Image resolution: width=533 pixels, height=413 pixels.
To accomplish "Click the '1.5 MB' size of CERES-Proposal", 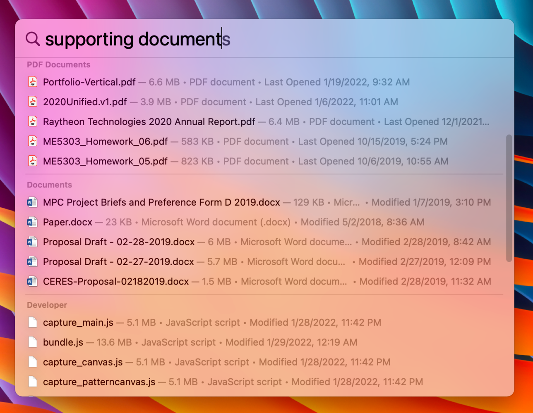I will tap(216, 281).
